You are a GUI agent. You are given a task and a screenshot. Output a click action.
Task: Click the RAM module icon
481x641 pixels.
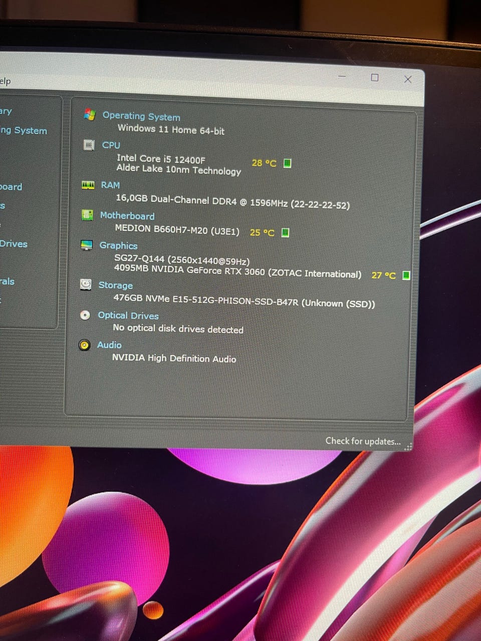[x=88, y=185]
